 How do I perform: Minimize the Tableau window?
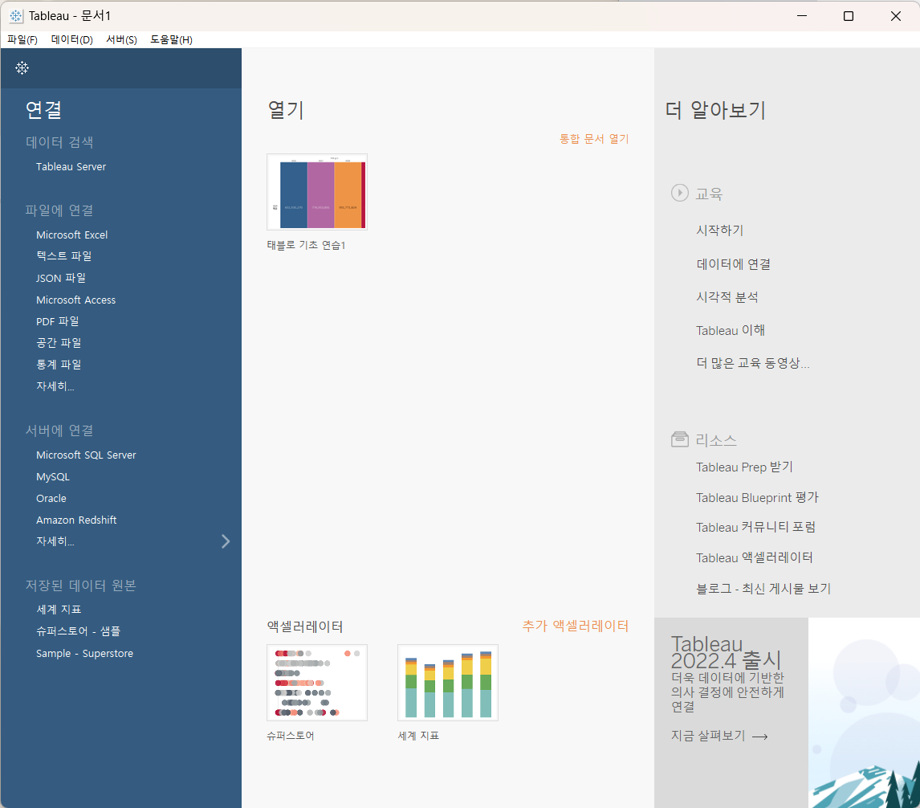click(802, 16)
